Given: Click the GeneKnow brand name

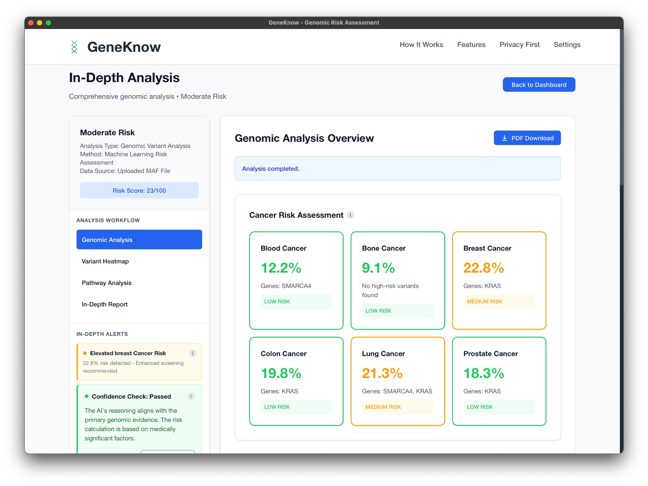Looking at the screenshot, I should [124, 47].
